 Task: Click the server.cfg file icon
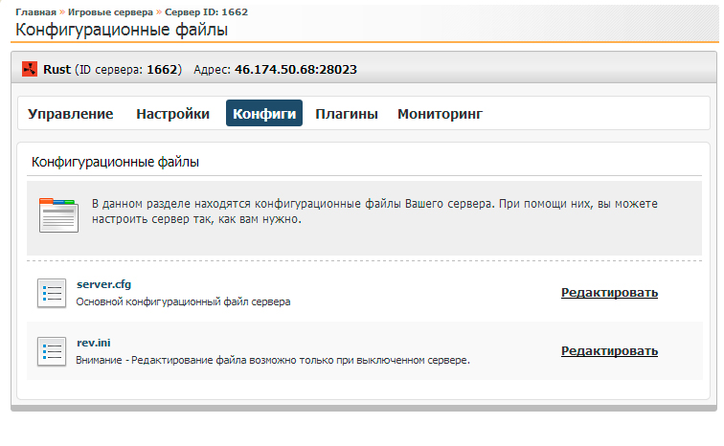point(51,293)
